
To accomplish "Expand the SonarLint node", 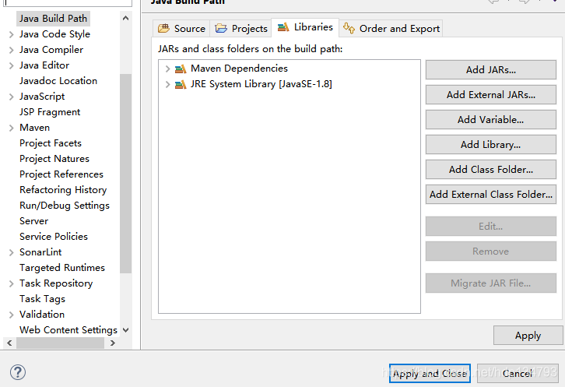I will 11,252.
